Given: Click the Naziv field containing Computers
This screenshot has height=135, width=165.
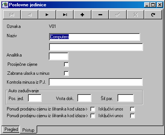Looking at the screenshot, I should 95,37.
